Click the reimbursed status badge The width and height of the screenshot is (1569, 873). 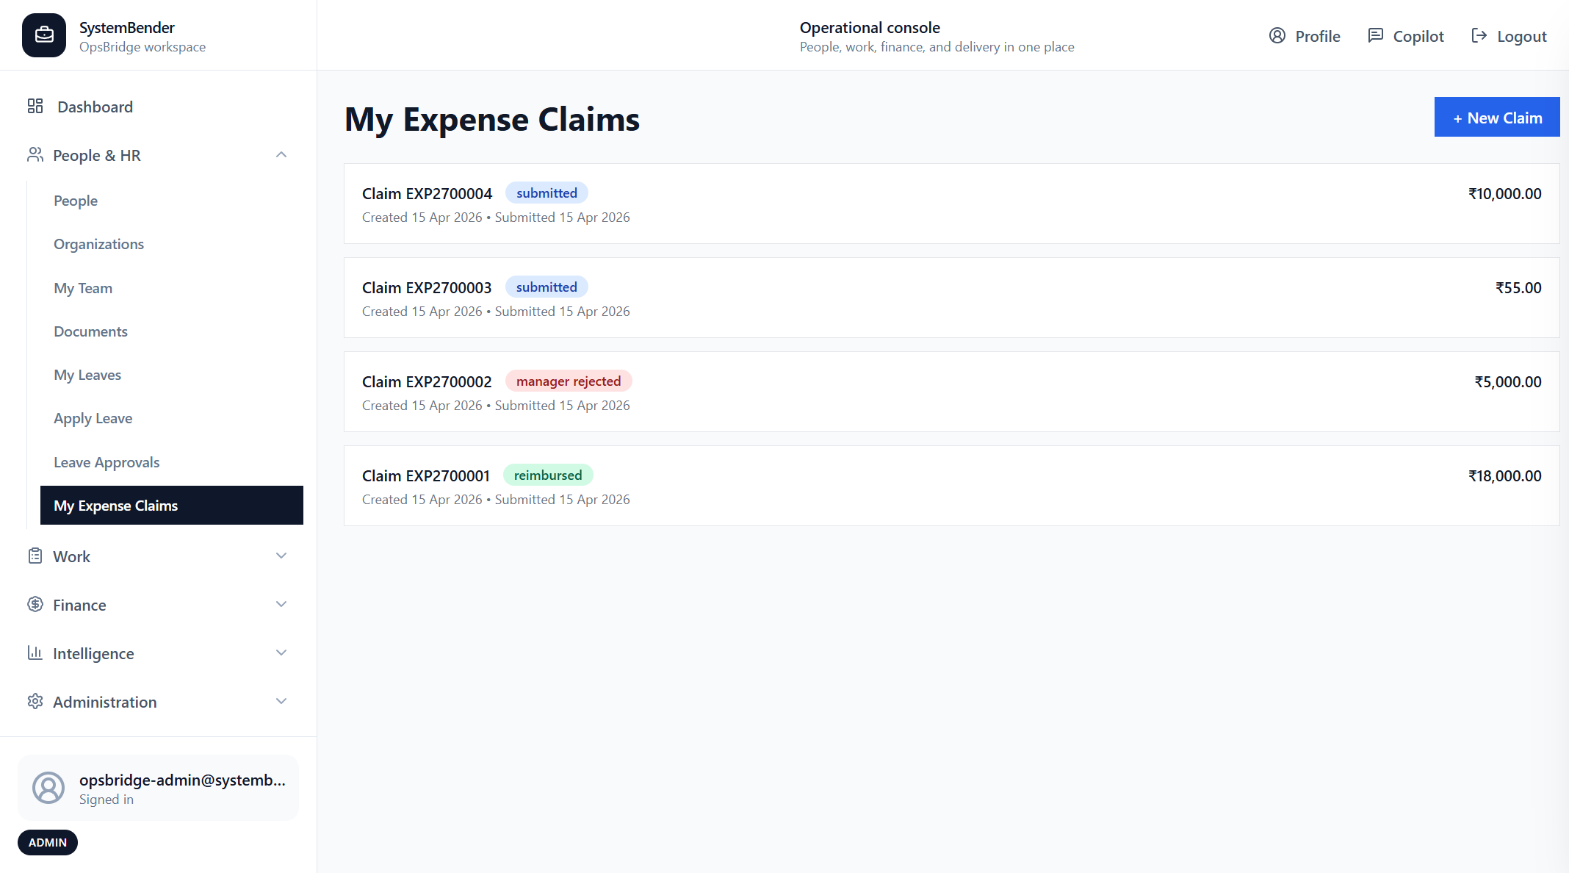(548, 475)
